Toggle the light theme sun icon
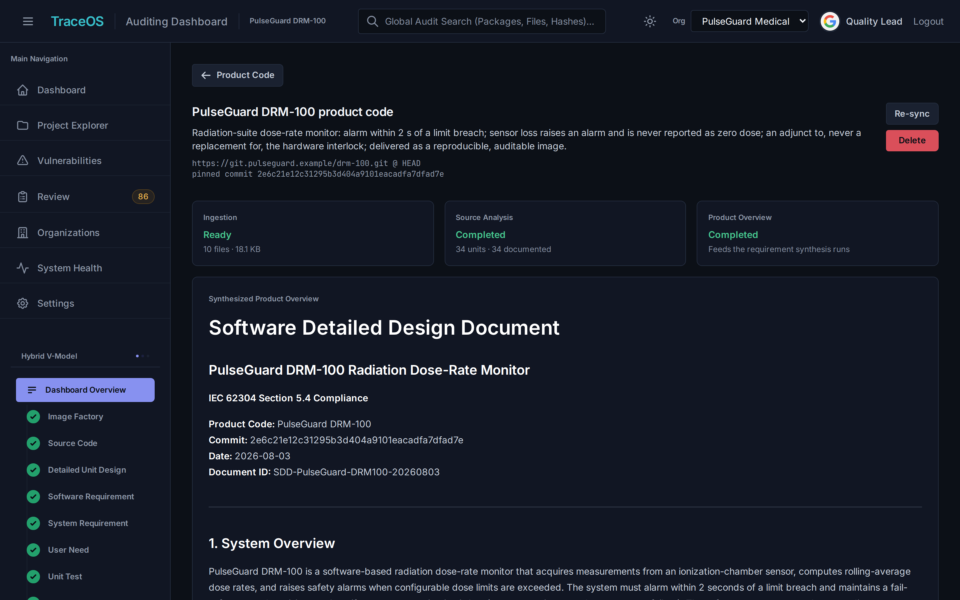960x600 pixels. [x=649, y=21]
